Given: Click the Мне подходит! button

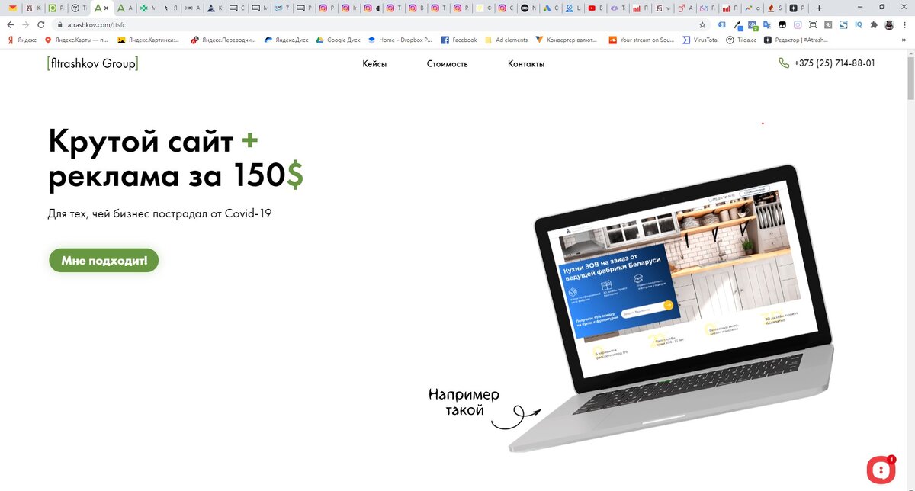Looking at the screenshot, I should pos(104,260).
